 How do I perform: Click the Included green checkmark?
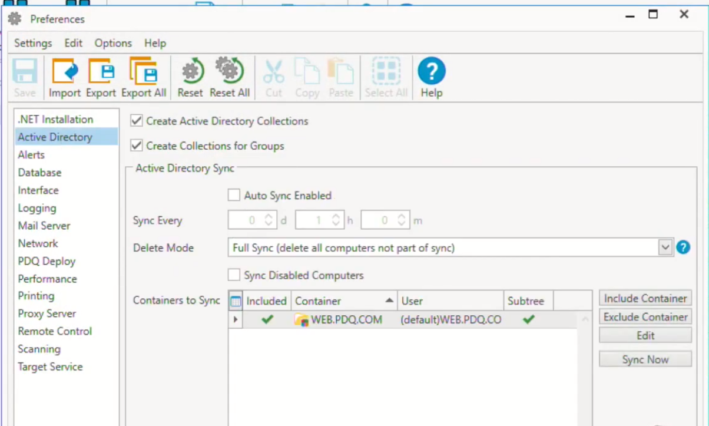tap(267, 319)
